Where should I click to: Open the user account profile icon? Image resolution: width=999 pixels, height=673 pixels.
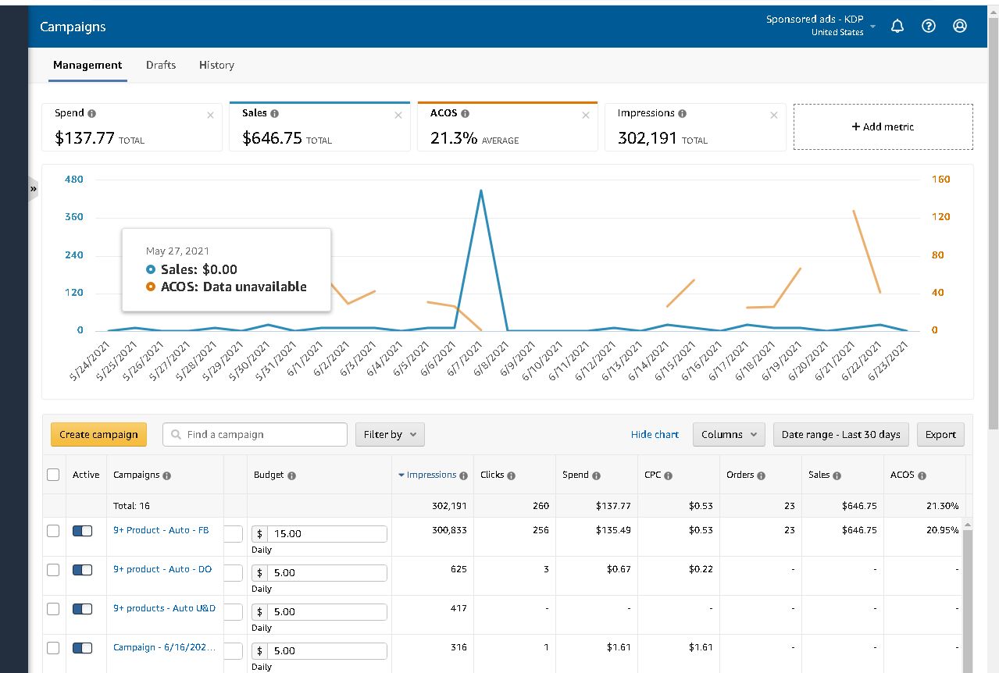click(x=960, y=26)
